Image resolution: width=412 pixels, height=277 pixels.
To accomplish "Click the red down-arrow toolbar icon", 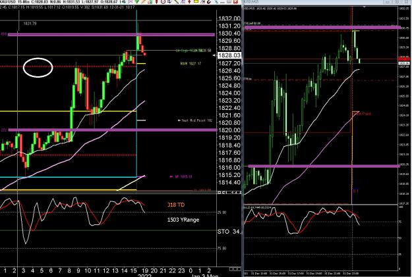I will pyautogui.click(x=189, y=1).
